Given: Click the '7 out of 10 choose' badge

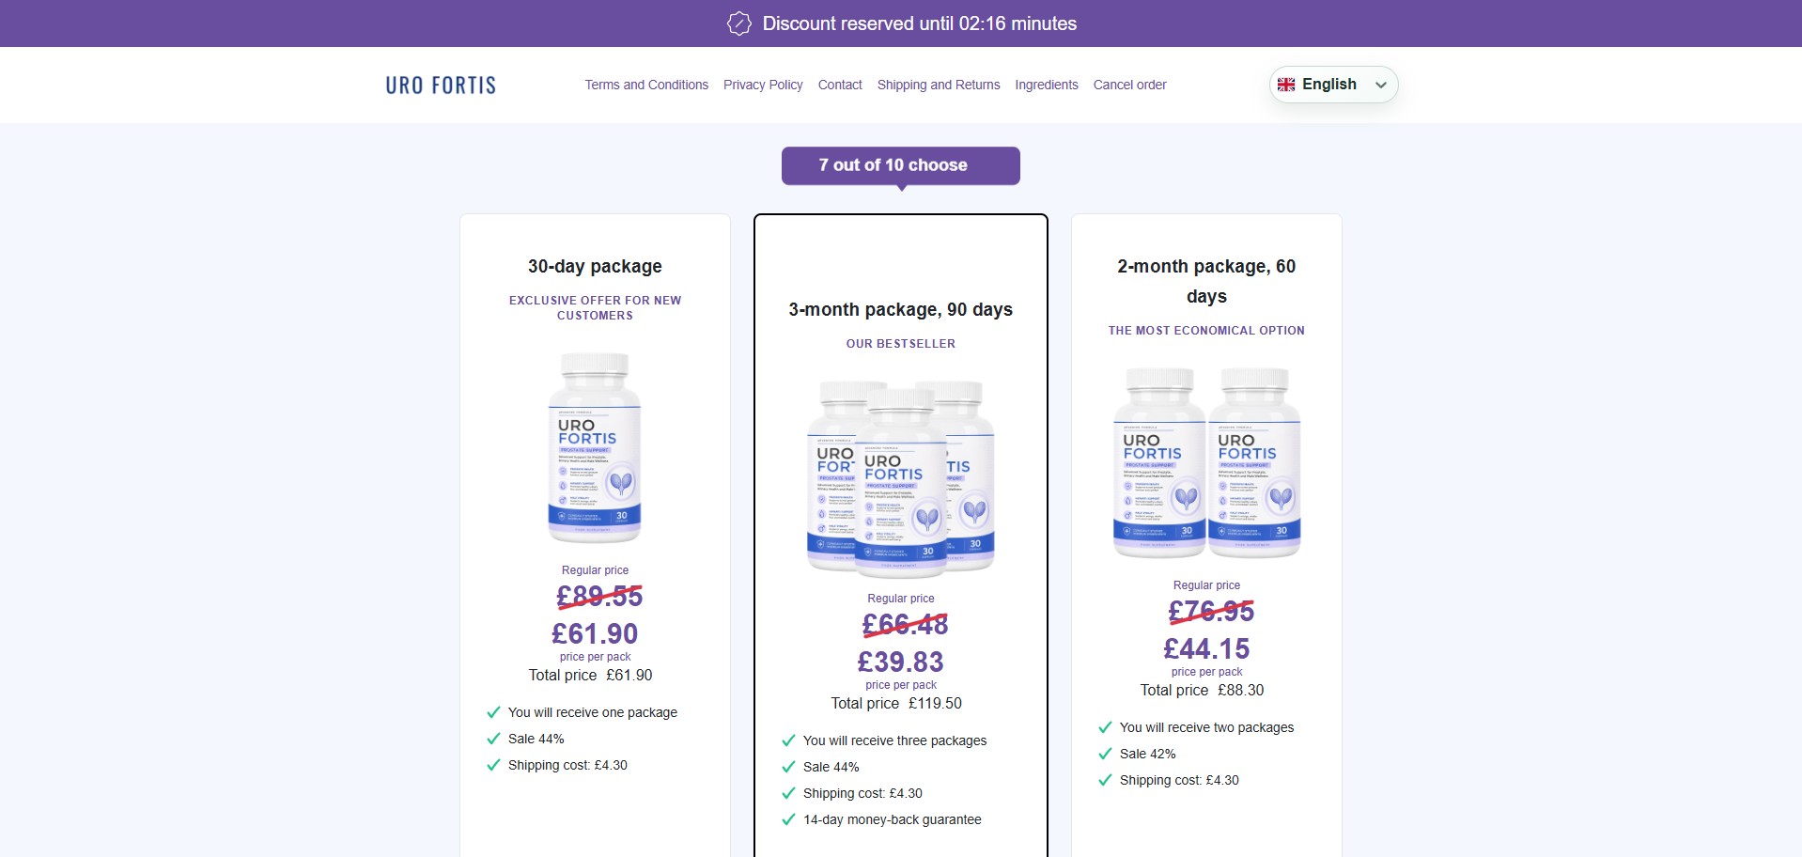Looking at the screenshot, I should pos(901,165).
